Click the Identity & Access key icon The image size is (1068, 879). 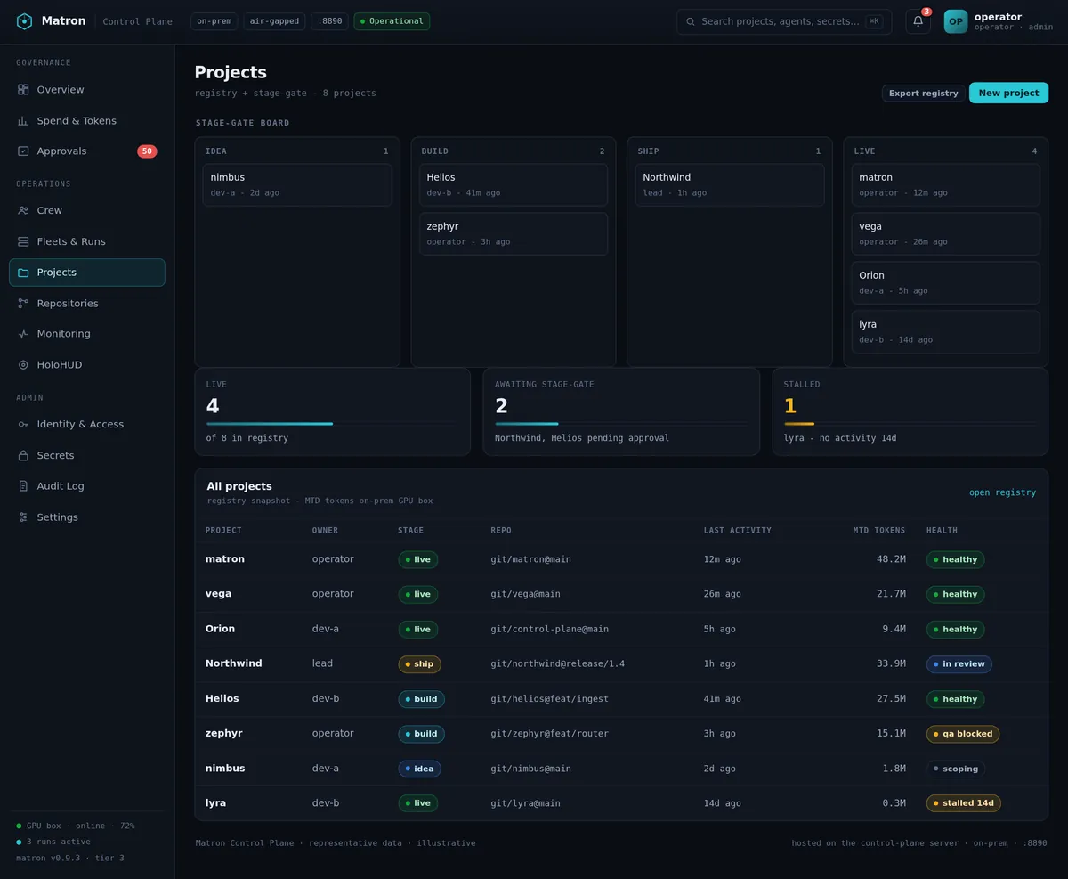tap(23, 425)
